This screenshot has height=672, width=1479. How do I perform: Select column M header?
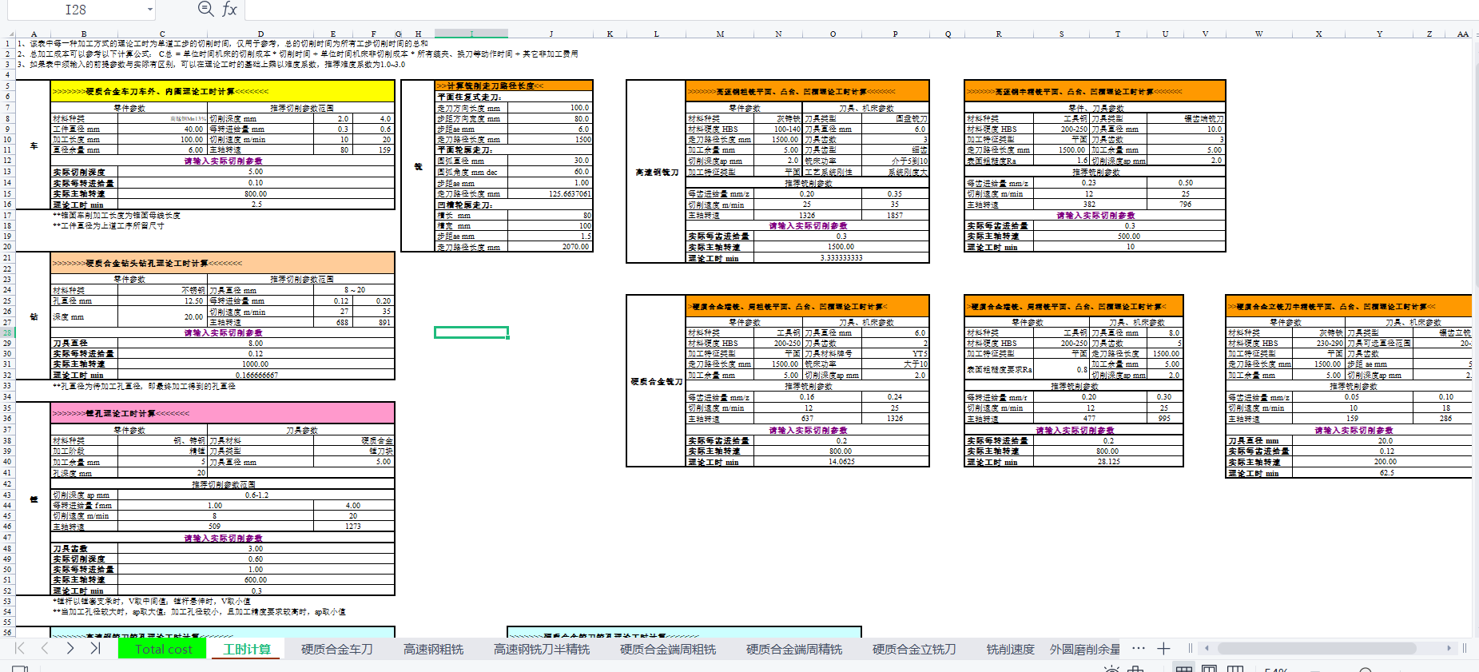click(x=720, y=34)
